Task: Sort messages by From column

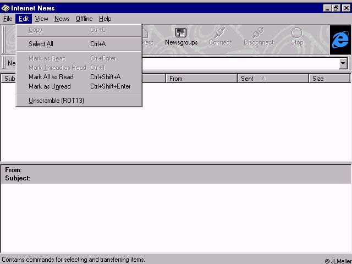Action: (201, 79)
